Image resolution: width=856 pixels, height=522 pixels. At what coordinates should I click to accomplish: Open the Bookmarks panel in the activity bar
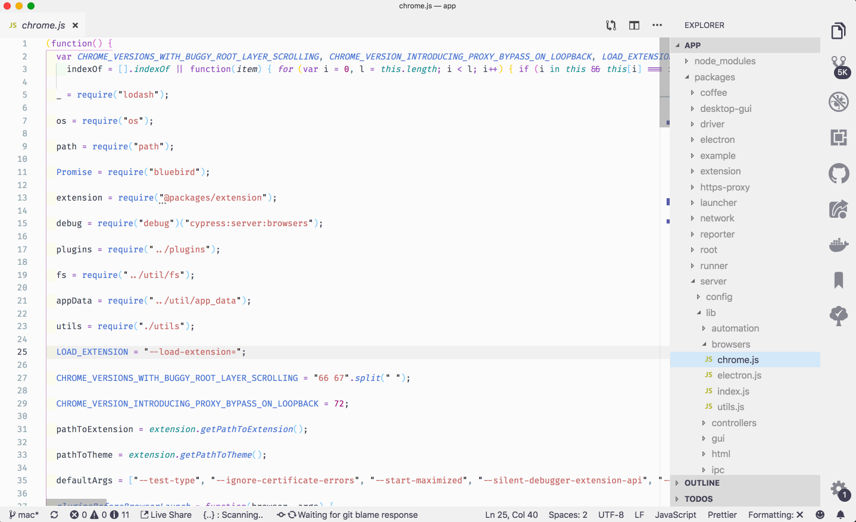point(838,280)
